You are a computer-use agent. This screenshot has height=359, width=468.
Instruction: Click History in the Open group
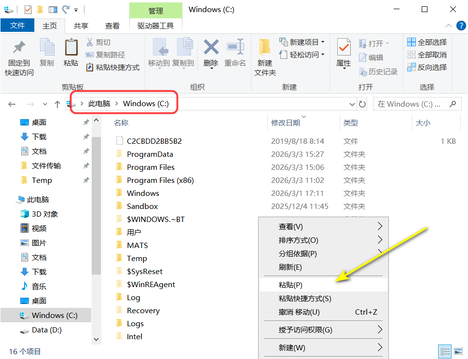[x=378, y=71]
